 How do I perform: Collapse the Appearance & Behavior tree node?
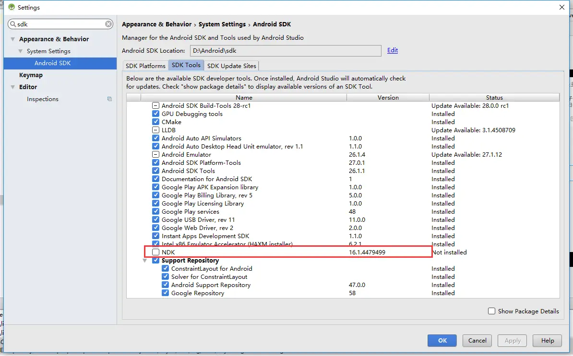[13, 39]
